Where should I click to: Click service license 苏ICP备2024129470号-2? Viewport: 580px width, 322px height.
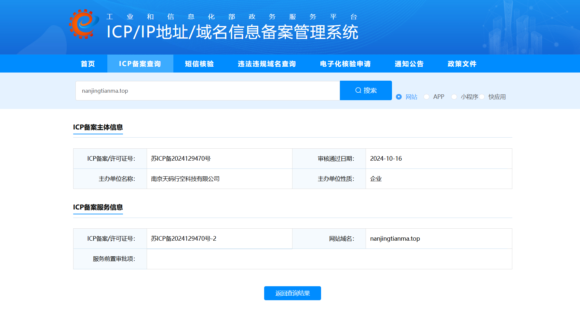(184, 239)
